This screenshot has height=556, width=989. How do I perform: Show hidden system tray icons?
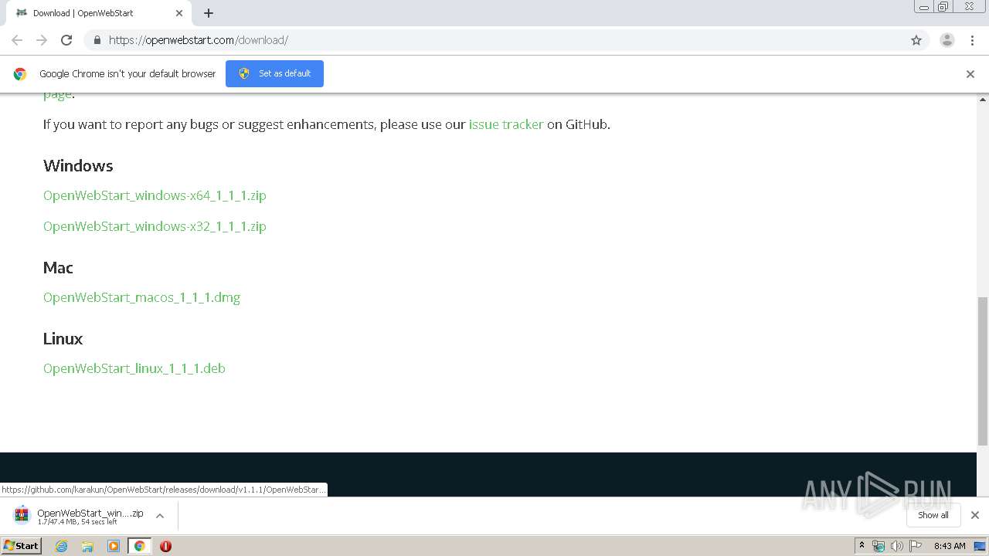point(862,546)
